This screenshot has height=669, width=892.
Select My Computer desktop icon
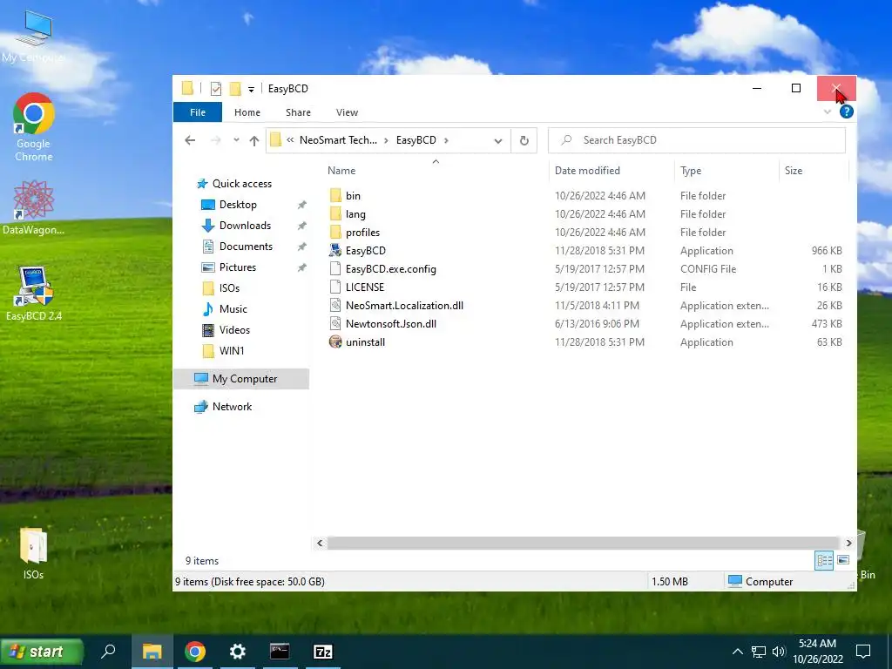33,37
